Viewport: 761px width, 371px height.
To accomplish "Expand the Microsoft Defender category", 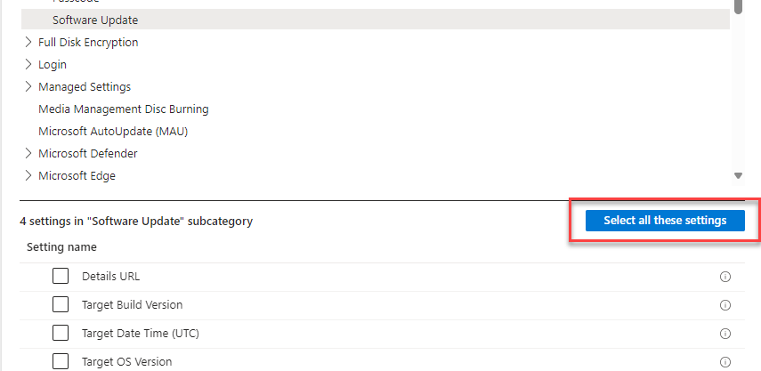I will (28, 154).
